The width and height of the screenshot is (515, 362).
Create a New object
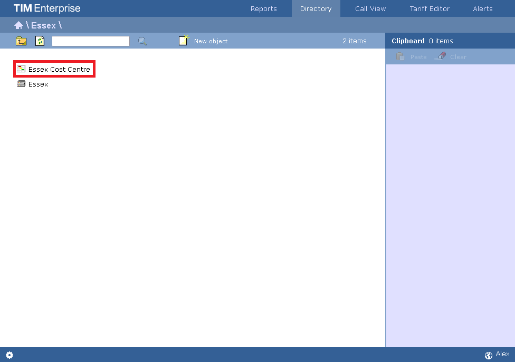[x=204, y=41]
